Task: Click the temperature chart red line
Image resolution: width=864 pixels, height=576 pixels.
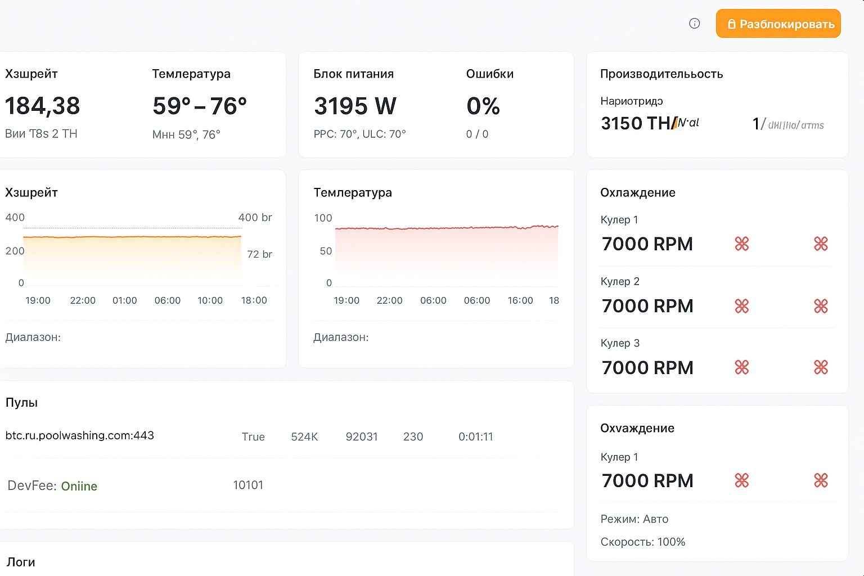Action: [x=447, y=227]
